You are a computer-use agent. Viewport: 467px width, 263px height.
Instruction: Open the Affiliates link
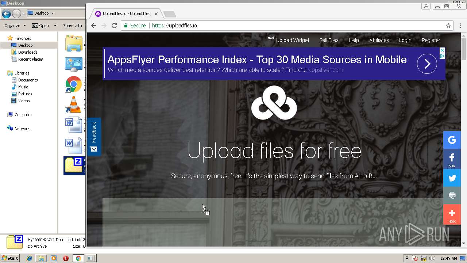(379, 40)
